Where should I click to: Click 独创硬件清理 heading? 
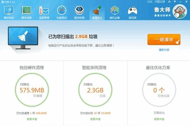click(x=32, y=67)
